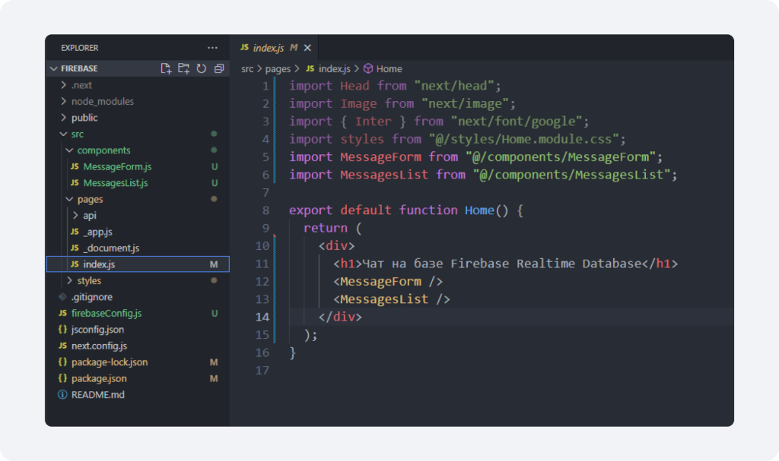
Task: Click the braces icon beside jsconfig.json
Action: coord(62,329)
